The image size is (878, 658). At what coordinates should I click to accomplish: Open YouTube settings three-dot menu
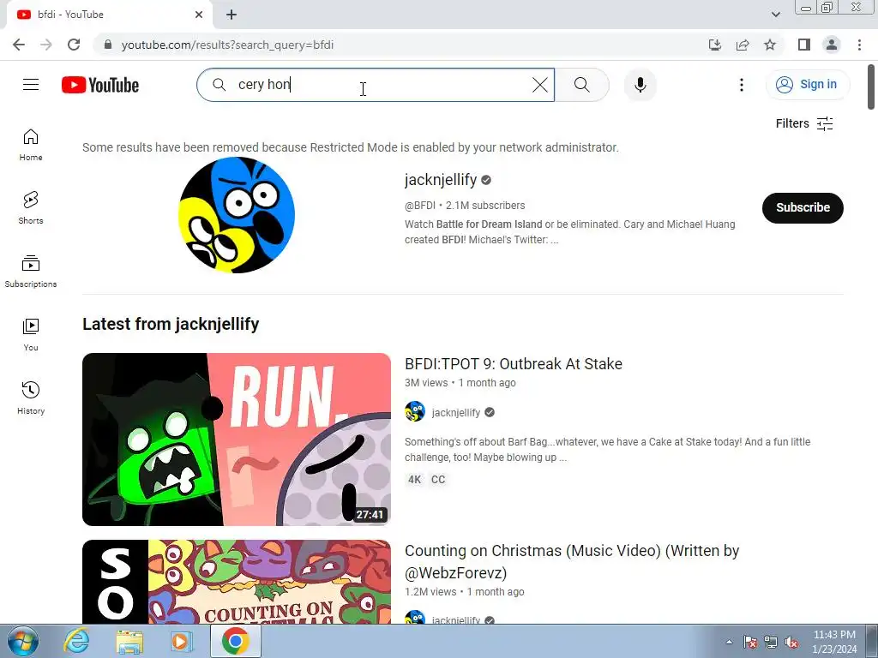point(742,85)
